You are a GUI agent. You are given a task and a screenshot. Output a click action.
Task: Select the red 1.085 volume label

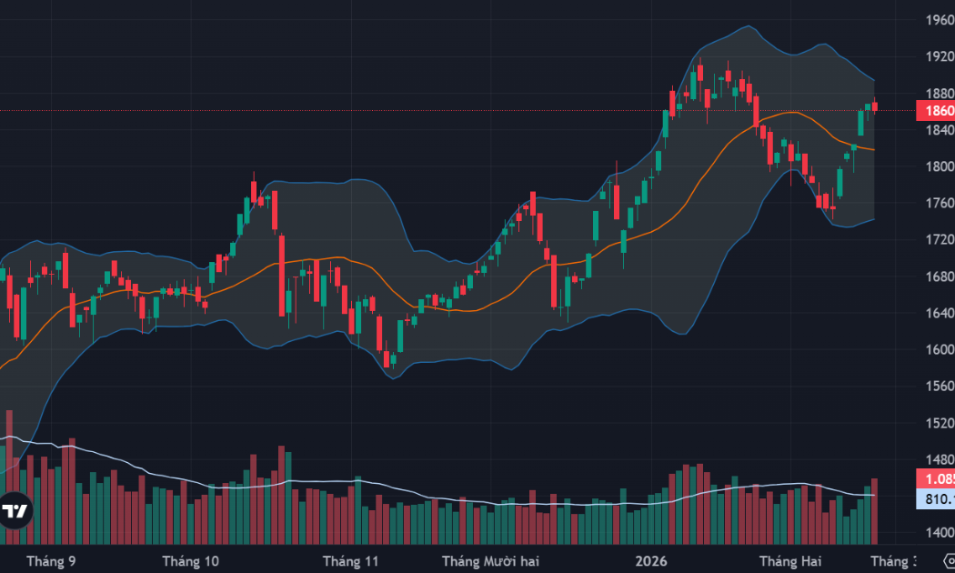click(x=937, y=479)
